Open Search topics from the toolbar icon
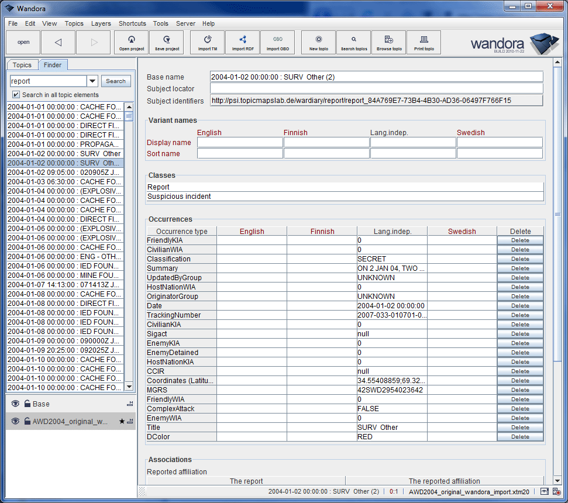Screen dimensions: 568x503 point(353,42)
